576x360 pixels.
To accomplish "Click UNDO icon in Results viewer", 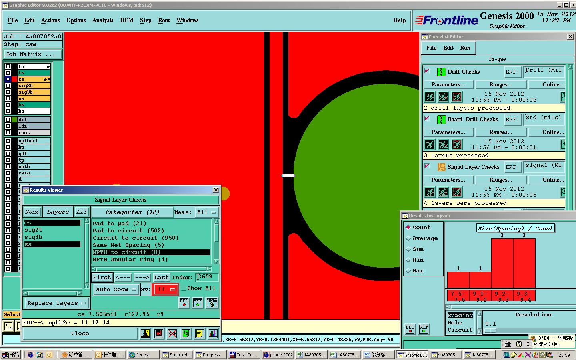I will 212,303.
